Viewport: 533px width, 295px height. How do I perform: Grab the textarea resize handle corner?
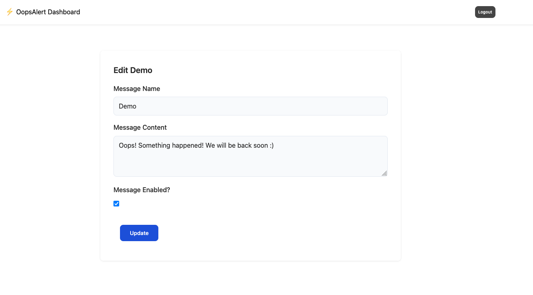point(384,173)
